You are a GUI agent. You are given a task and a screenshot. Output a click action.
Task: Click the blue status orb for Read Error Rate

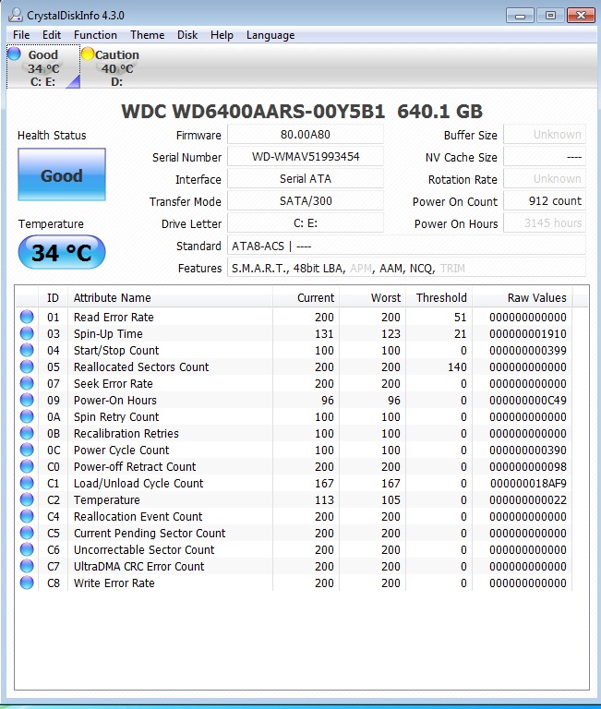click(x=27, y=317)
